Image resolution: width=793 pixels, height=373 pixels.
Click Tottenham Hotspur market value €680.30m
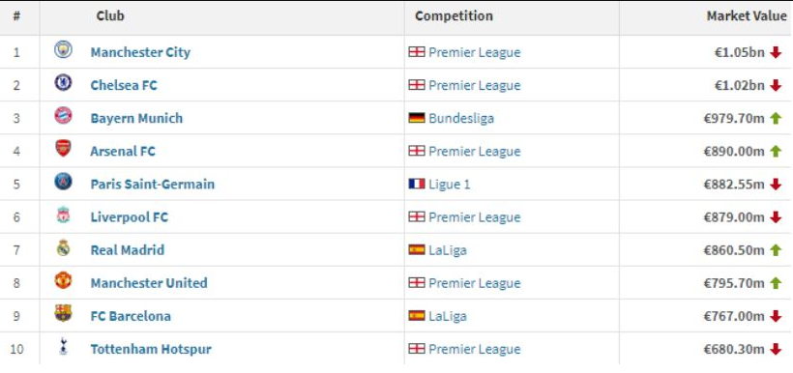click(734, 349)
